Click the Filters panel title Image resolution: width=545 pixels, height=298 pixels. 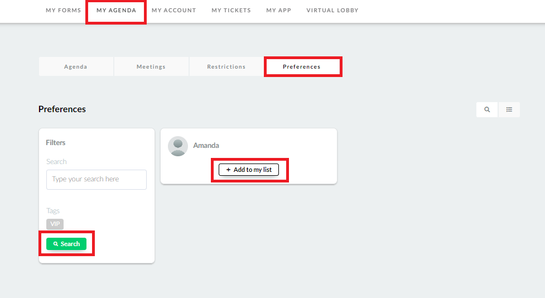[56, 142]
